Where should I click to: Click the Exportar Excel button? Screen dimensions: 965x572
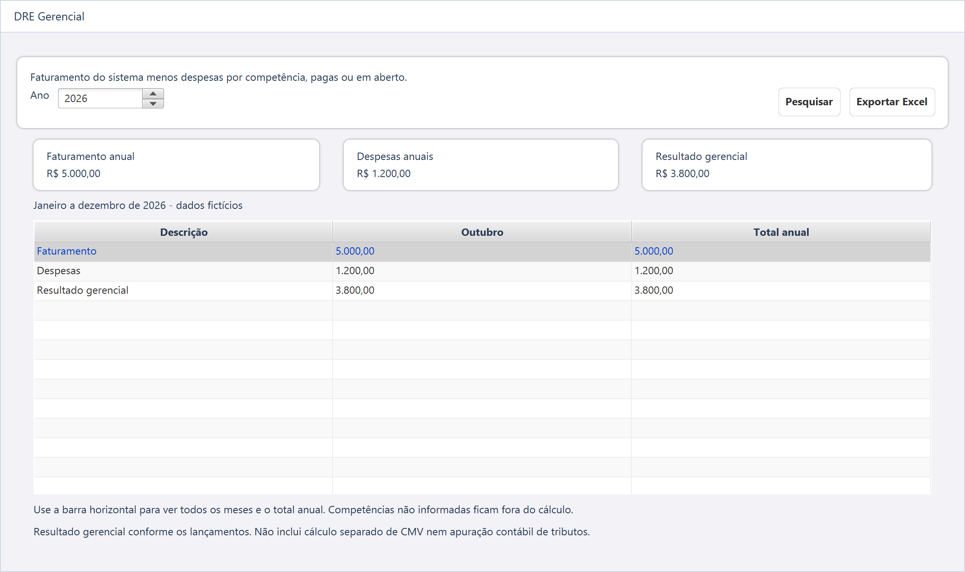tap(892, 102)
